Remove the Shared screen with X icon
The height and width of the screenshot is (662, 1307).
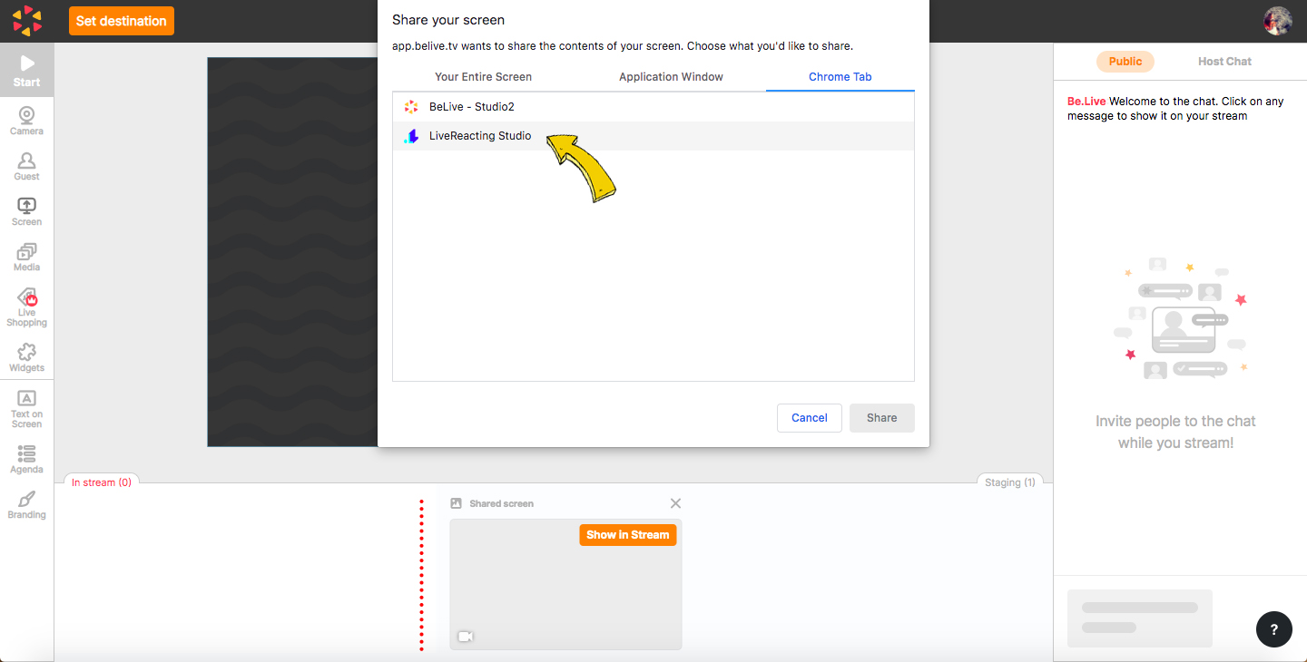coord(675,503)
